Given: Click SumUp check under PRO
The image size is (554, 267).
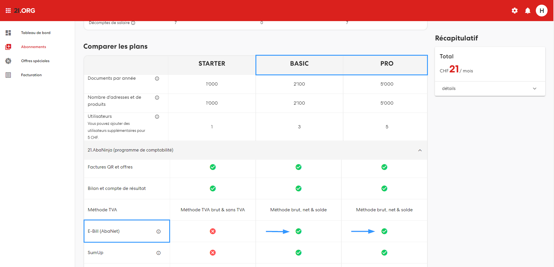Looking at the screenshot, I should click(x=384, y=253).
